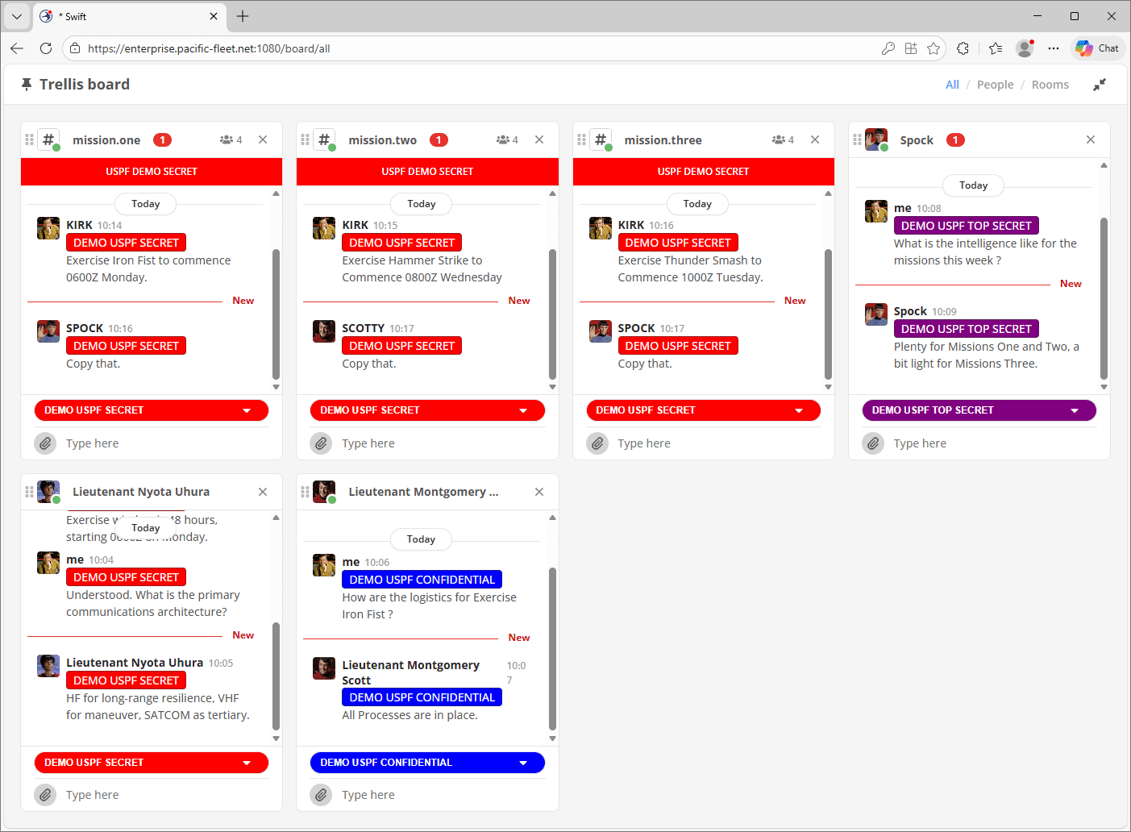The image size is (1131, 832).
Task: Click Spock's avatar in the panel header
Action: (876, 140)
